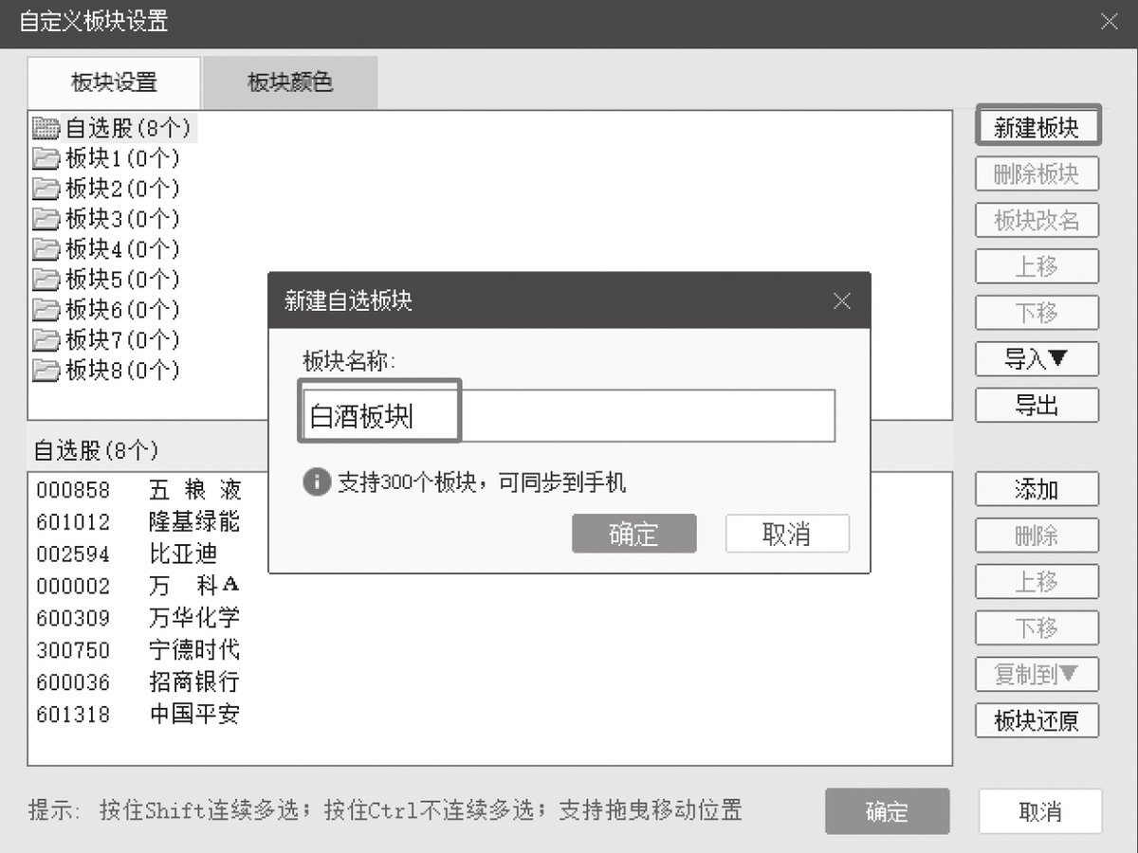Click the 添加 button
The height and width of the screenshot is (853, 1138).
1037,489
